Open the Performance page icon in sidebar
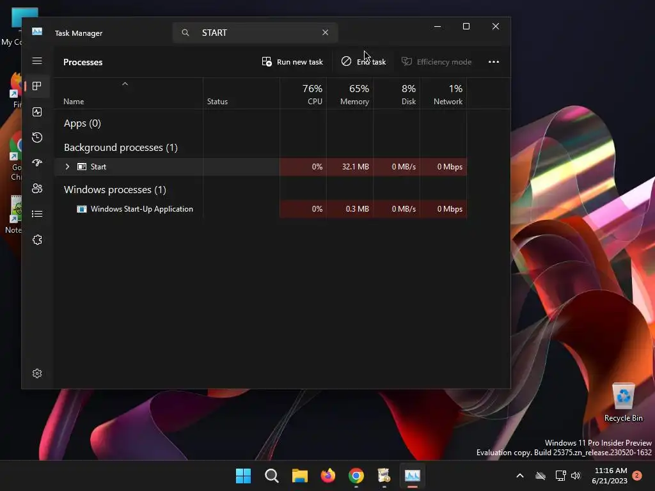 (36, 112)
